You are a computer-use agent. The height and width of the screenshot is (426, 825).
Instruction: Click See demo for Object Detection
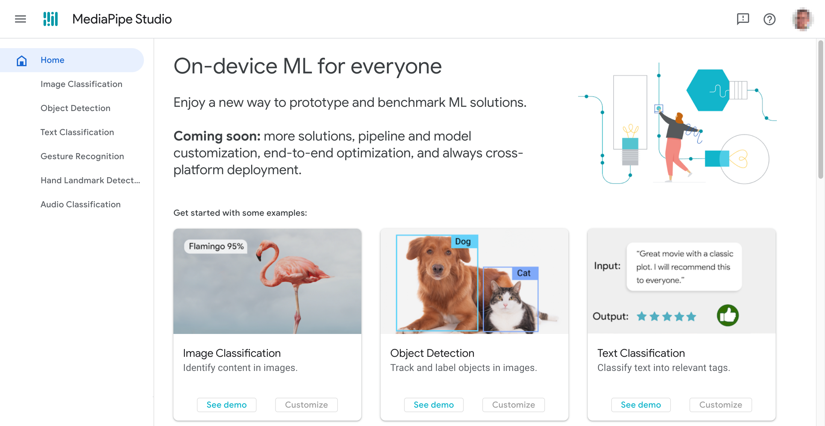tap(434, 404)
